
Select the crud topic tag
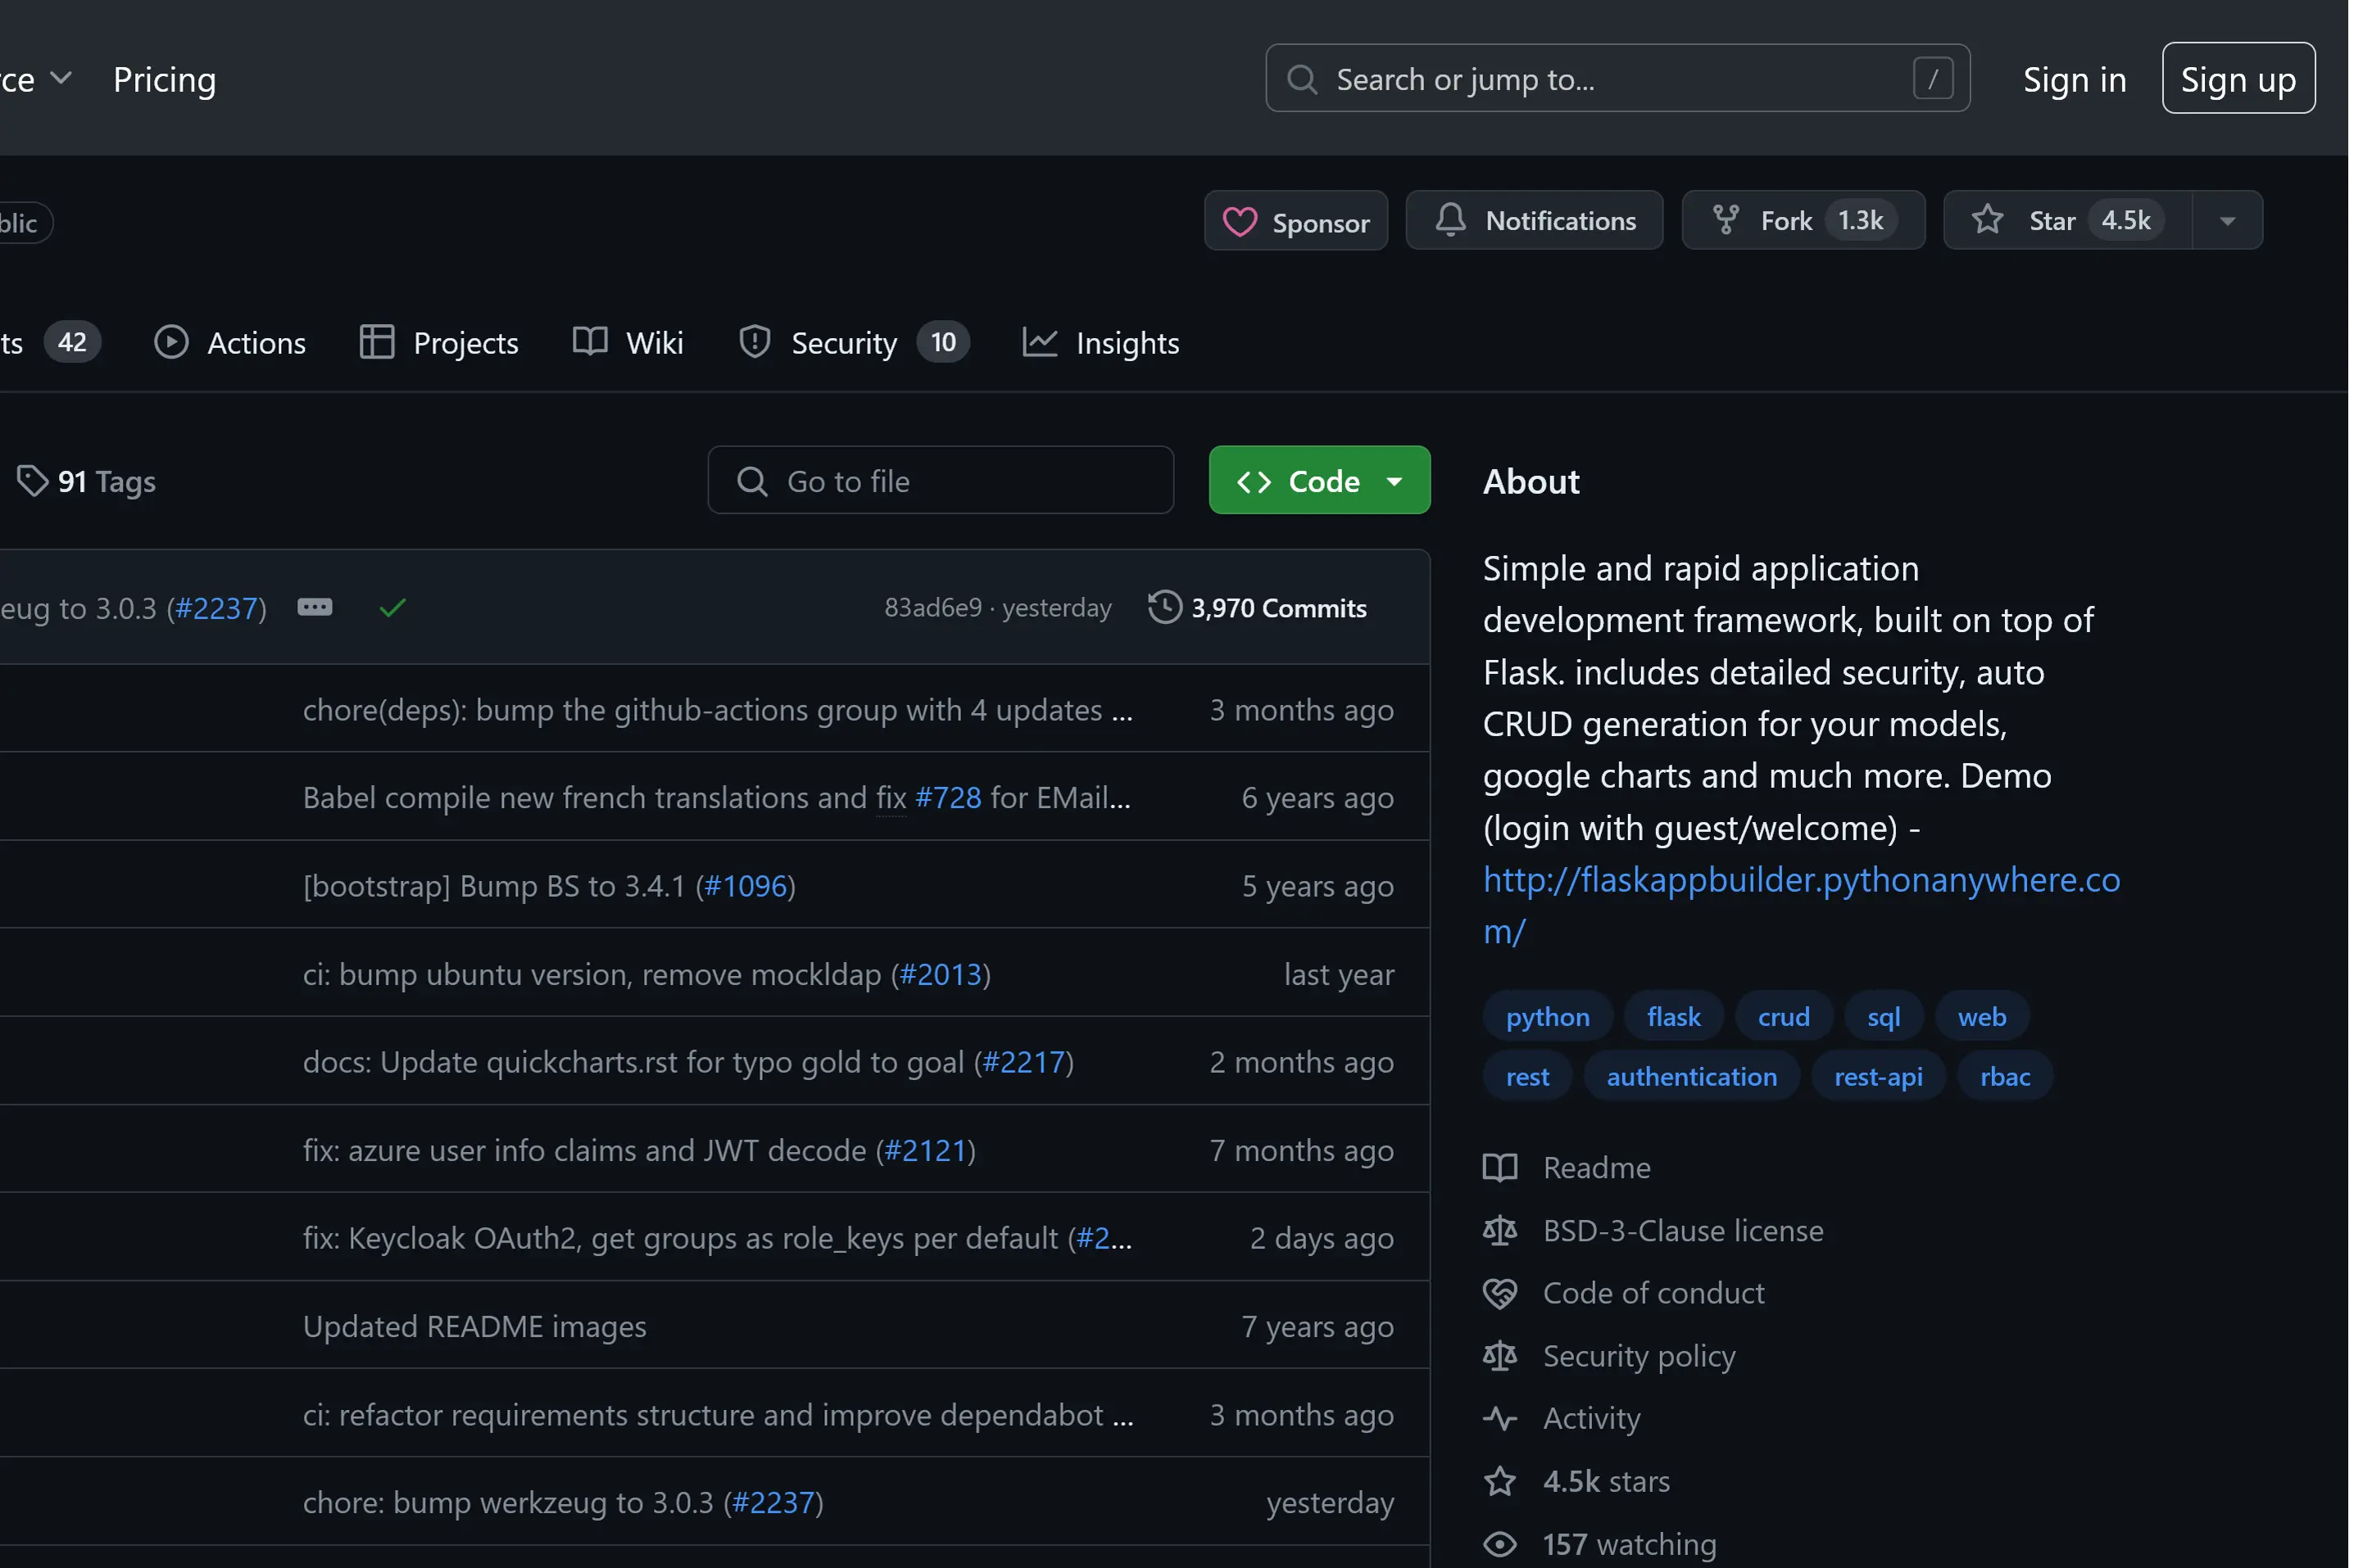[1783, 1016]
